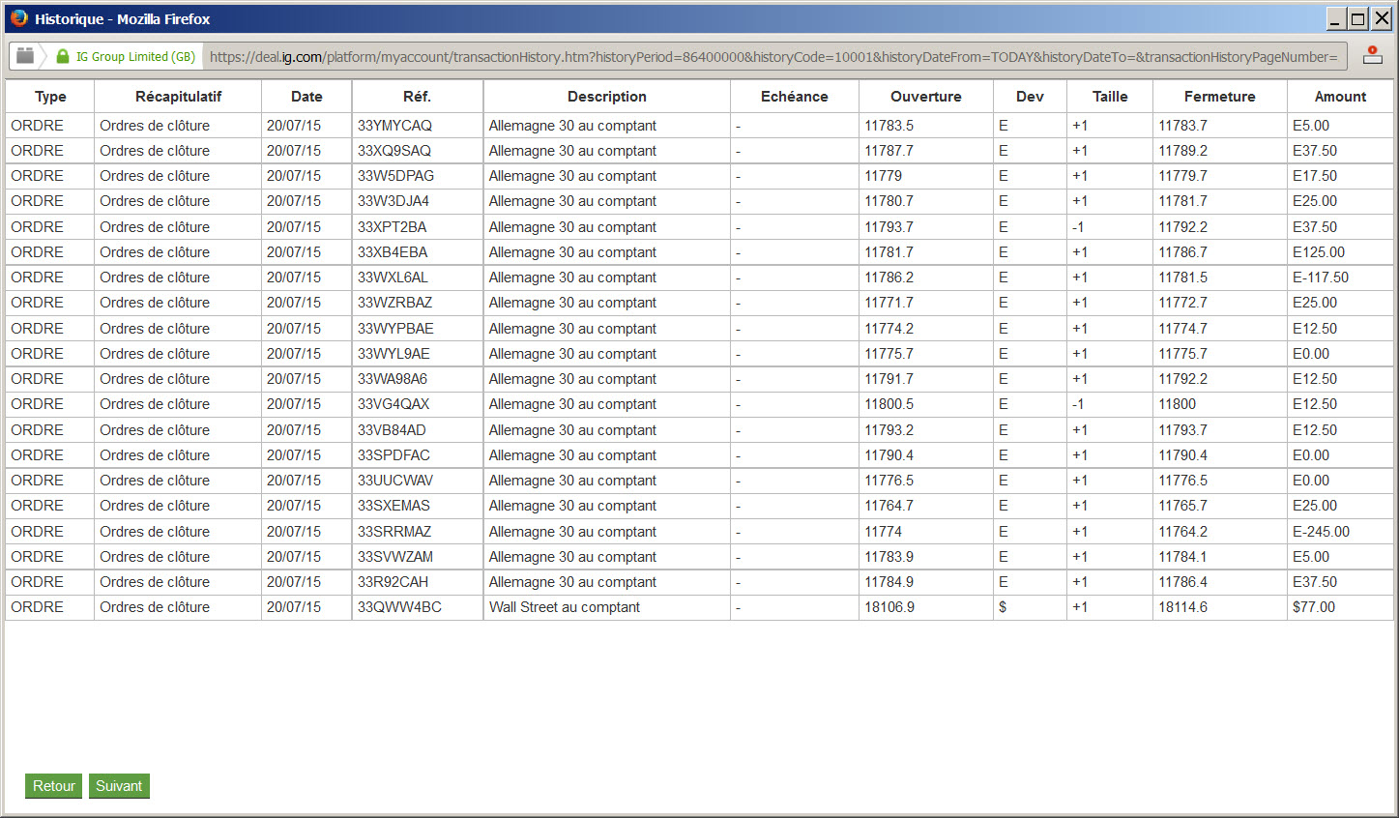
Task: Click reference 33XPT2BA
Action: click(x=392, y=227)
